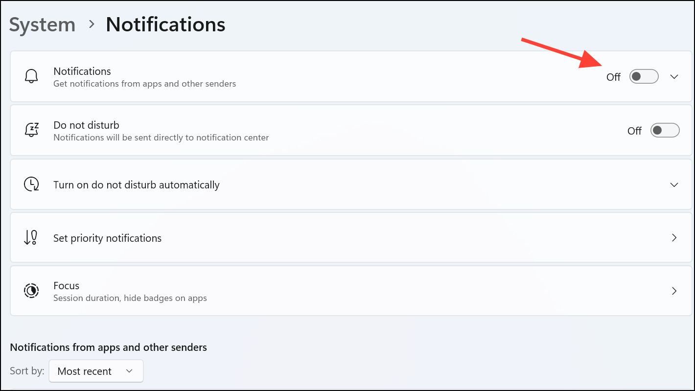Click the Off label near Notifications switch
The height and width of the screenshot is (391, 695).
pyautogui.click(x=613, y=77)
